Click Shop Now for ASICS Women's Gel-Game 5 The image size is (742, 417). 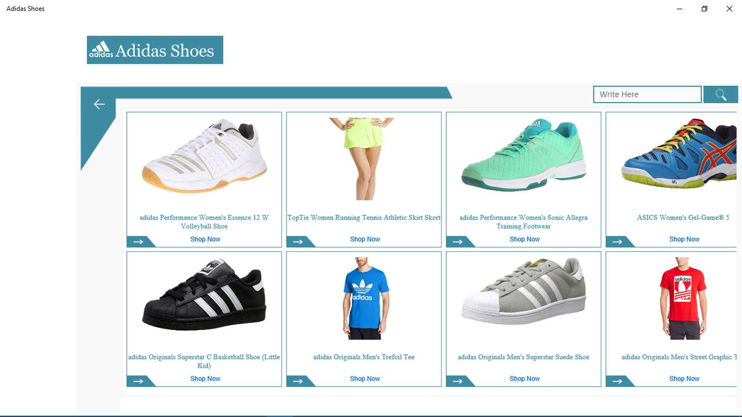tap(684, 239)
